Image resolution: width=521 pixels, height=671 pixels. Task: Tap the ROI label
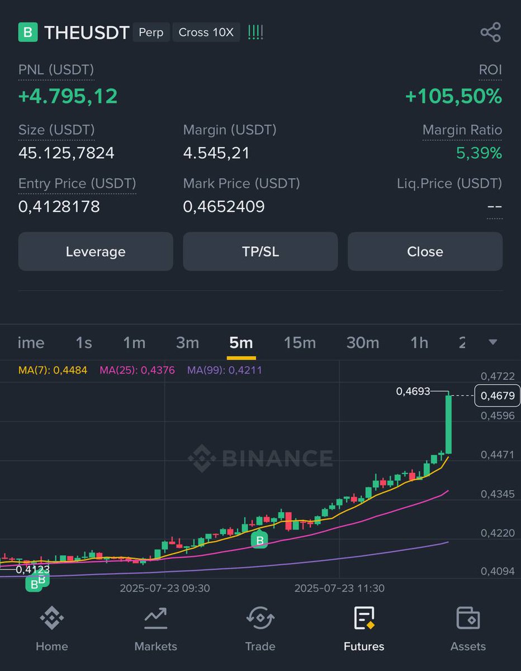click(490, 70)
